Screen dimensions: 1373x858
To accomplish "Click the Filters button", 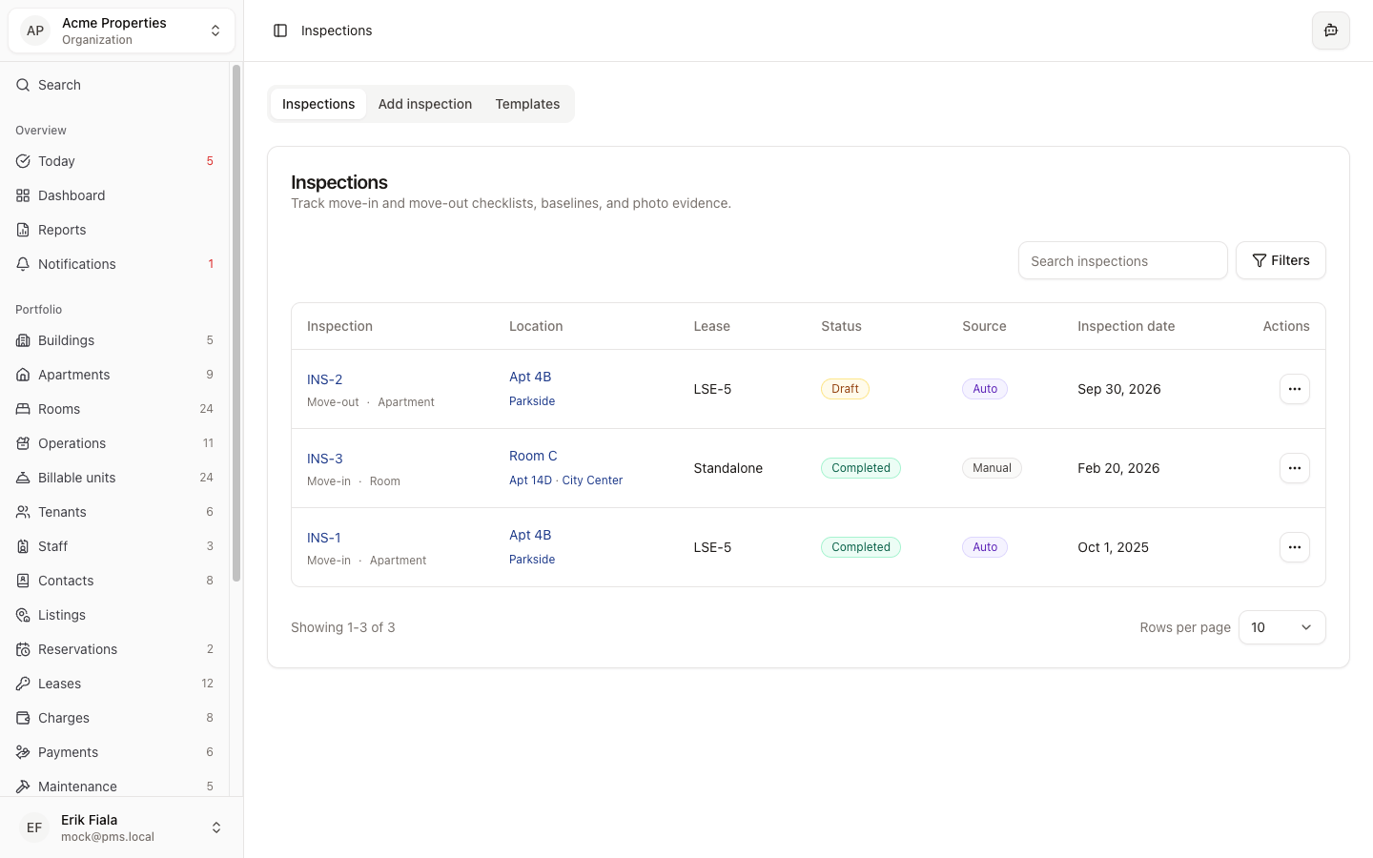I will pyautogui.click(x=1281, y=260).
